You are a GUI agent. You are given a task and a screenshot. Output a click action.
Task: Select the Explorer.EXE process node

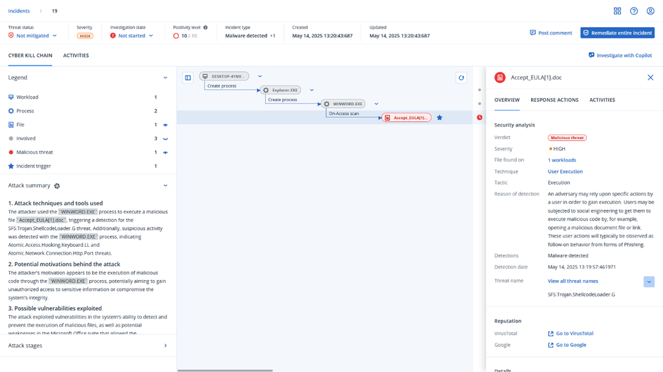[280, 90]
